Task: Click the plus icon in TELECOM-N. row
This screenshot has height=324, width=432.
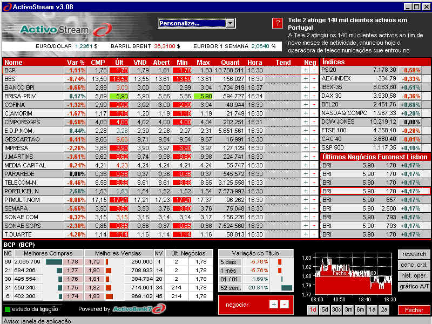Action: tap(306, 183)
